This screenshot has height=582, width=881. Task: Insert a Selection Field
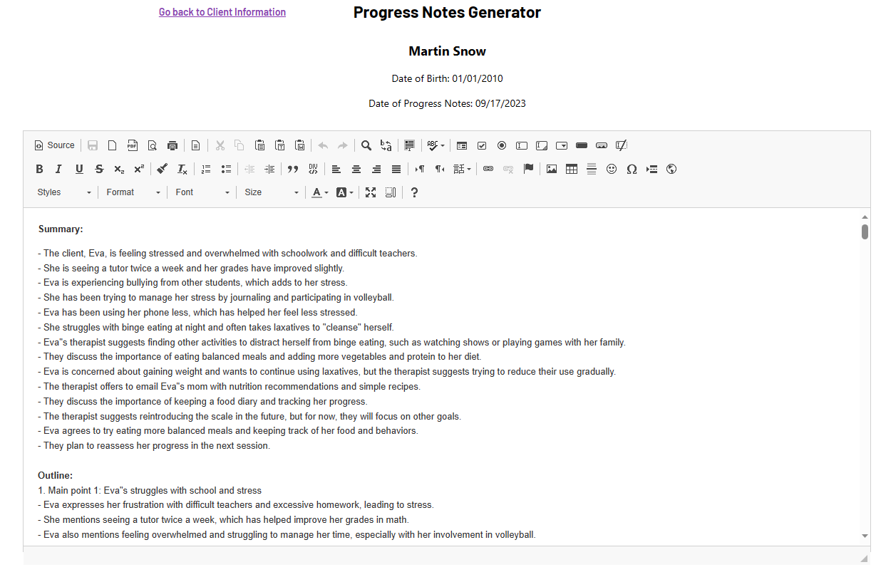point(562,145)
